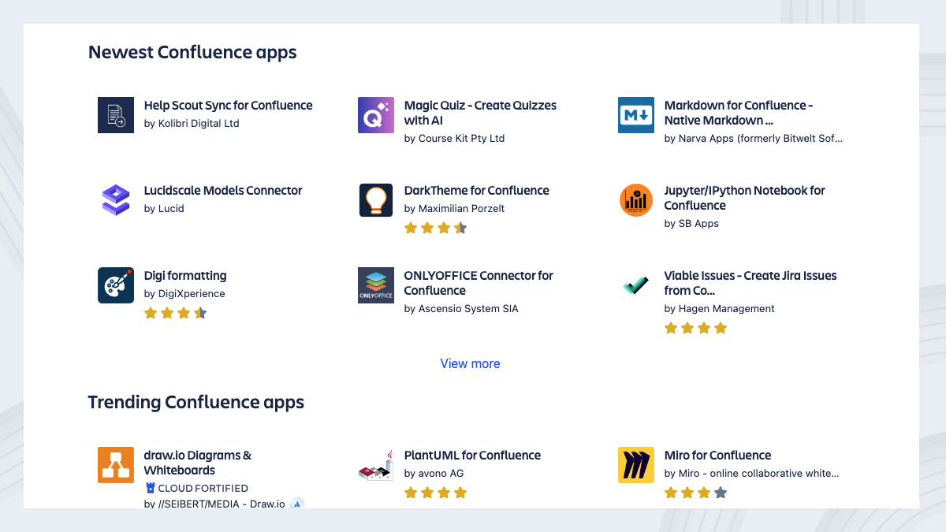This screenshot has height=532, width=946.
Task: Click the Newest Confluence apps heading
Action: click(x=192, y=53)
